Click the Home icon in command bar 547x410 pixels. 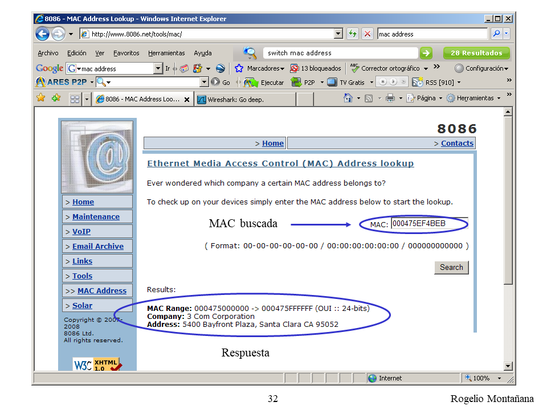coord(348,99)
